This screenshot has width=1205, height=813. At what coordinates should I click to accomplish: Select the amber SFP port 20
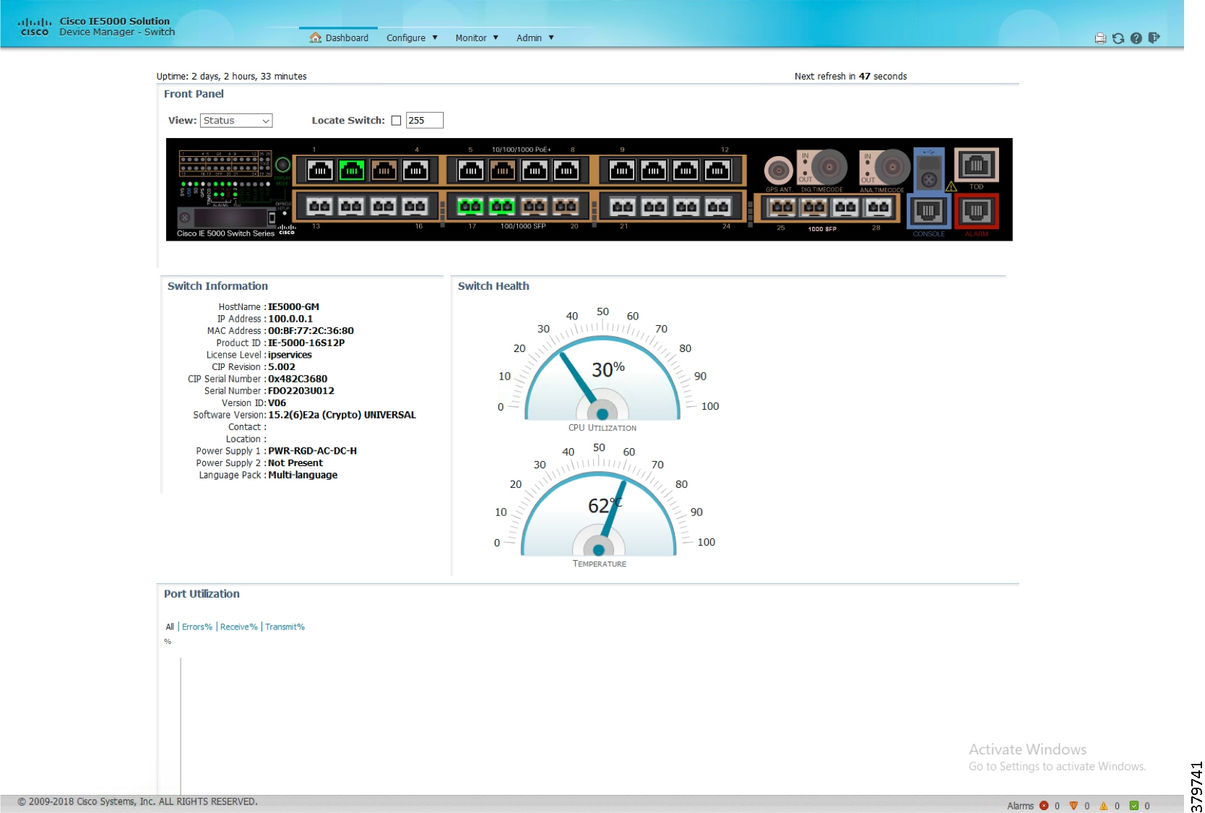tap(566, 207)
